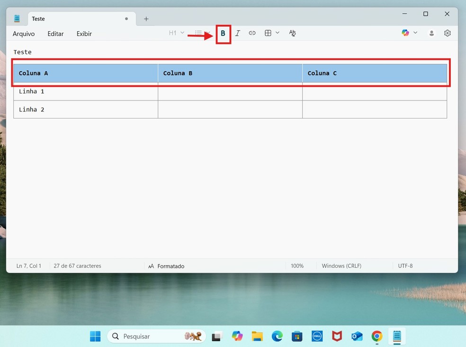Expand the Copilot dropdown chevron

point(415,33)
